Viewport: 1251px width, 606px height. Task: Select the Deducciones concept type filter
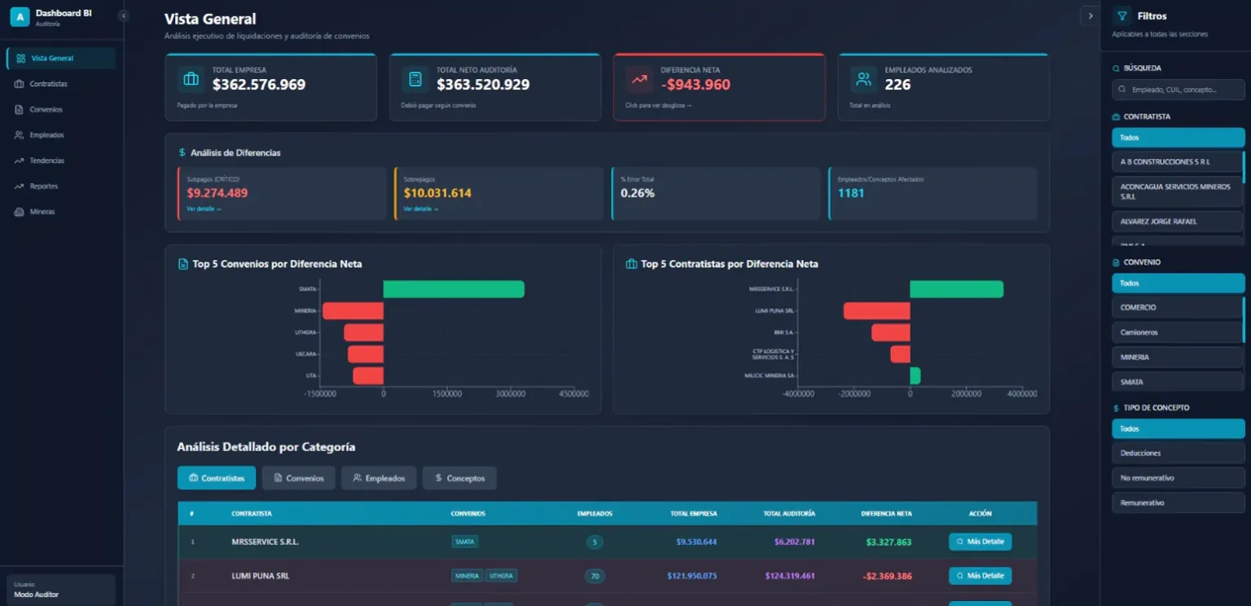tap(1178, 453)
